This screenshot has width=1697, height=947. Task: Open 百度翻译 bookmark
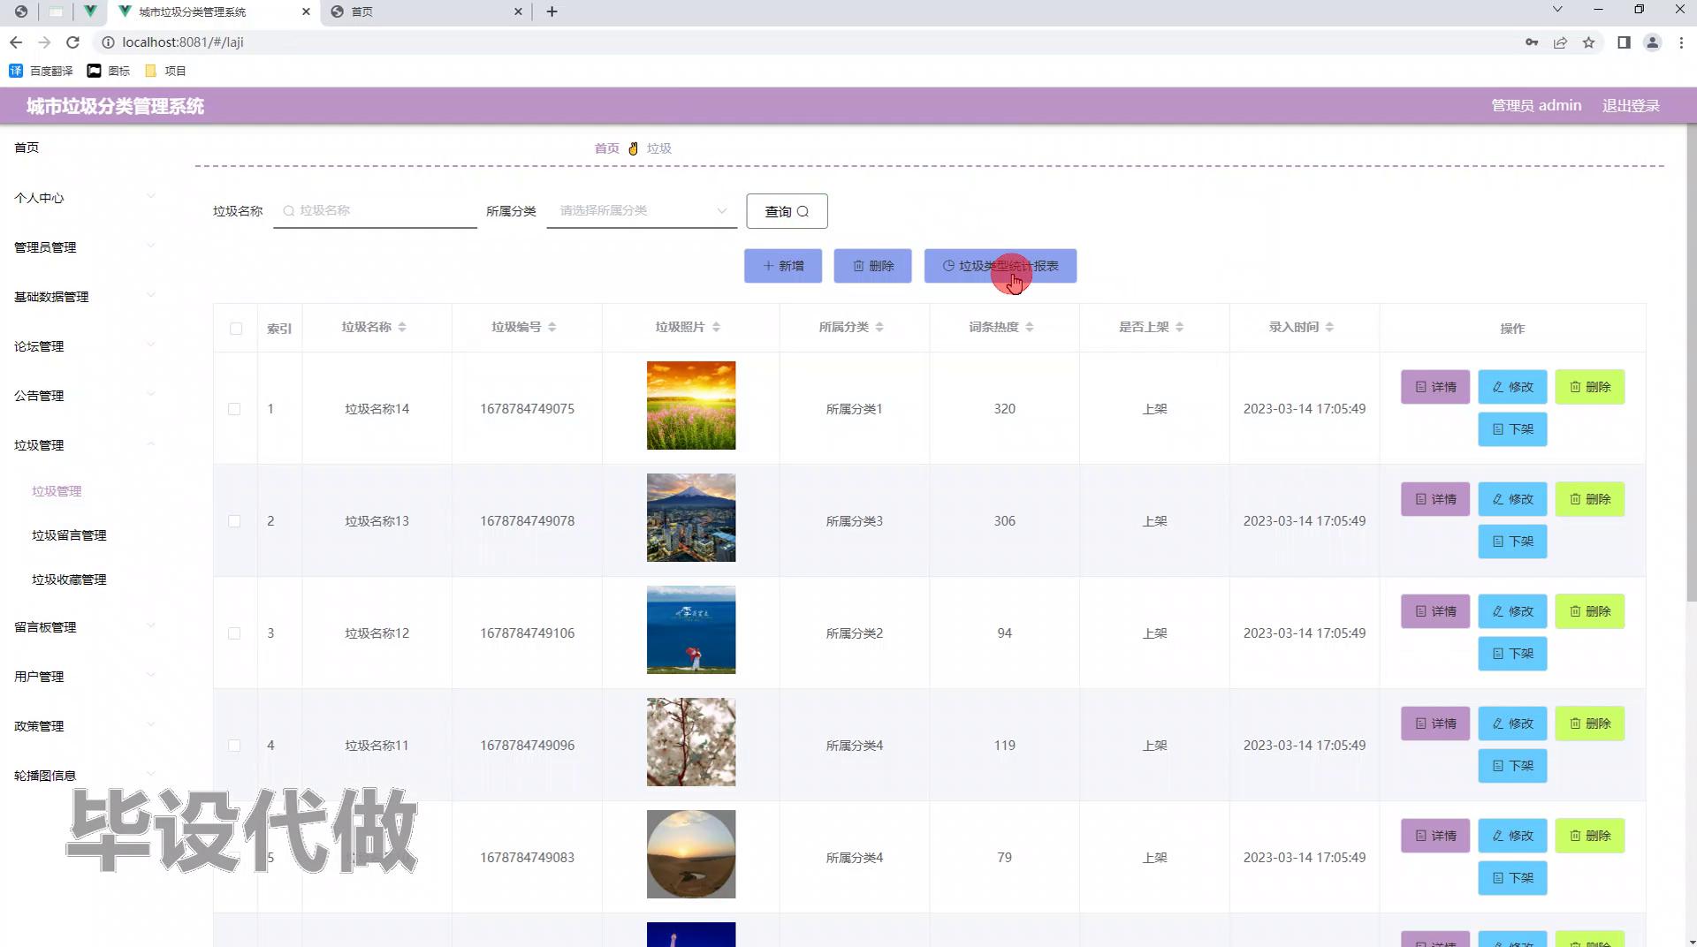tap(41, 71)
